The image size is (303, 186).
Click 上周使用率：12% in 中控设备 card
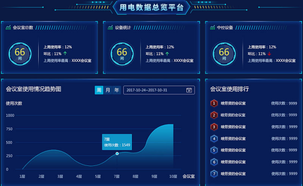pyautogui.click(x=262, y=47)
